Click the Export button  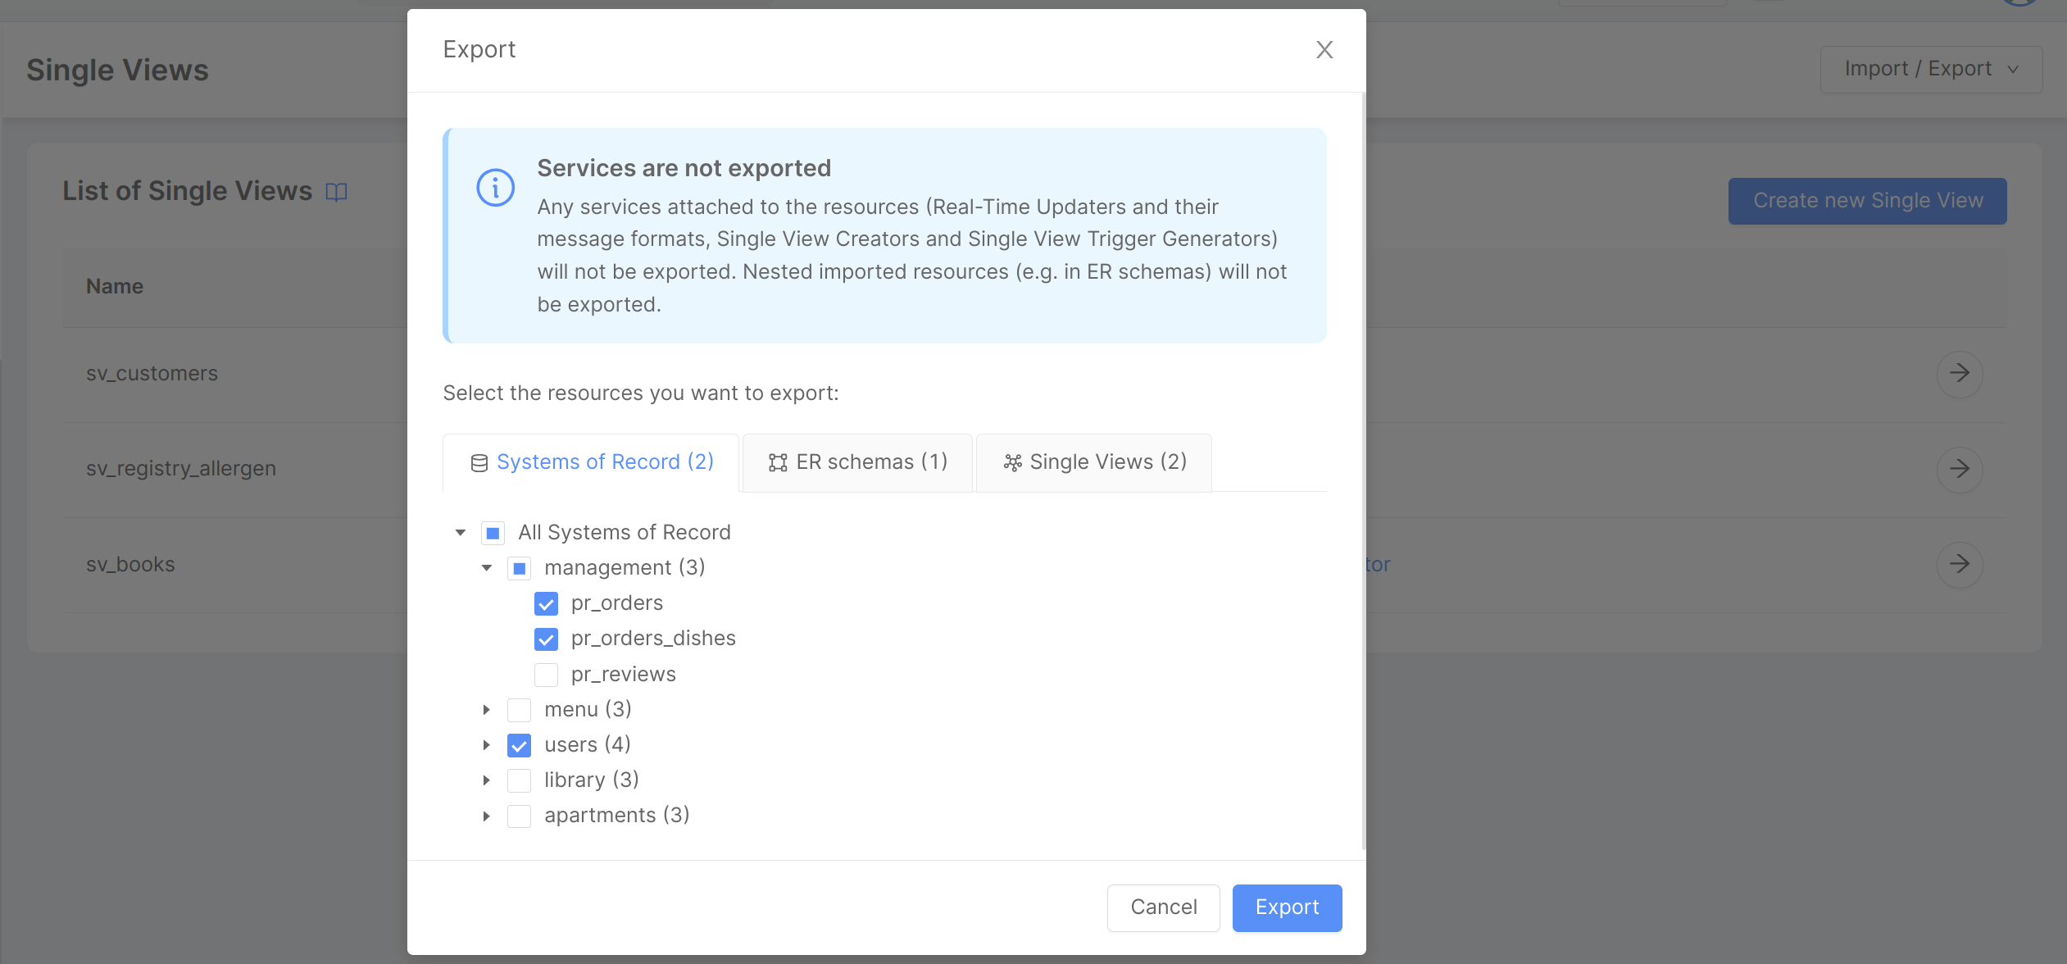pyautogui.click(x=1286, y=907)
